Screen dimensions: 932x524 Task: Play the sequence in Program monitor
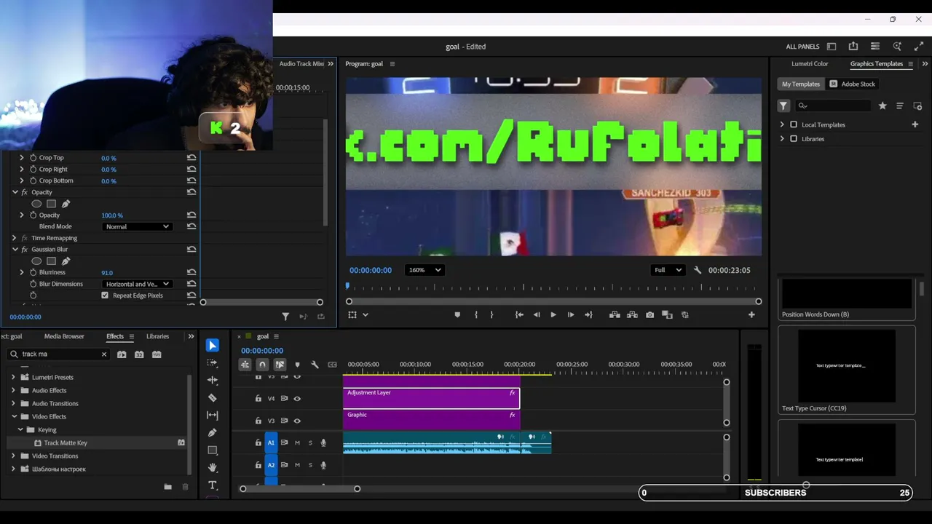pyautogui.click(x=553, y=315)
